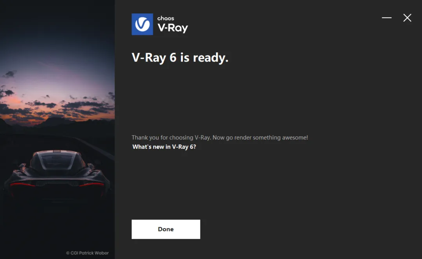Screen dimensions: 422x259
Task: Click the Thank you for choosing V-Ray text
Action: point(171,137)
